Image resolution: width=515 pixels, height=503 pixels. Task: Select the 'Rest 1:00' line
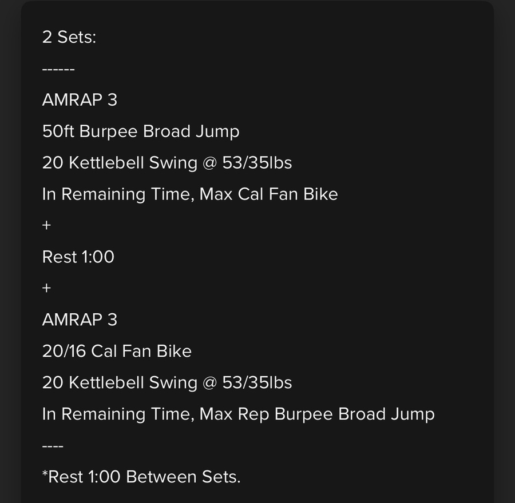pyautogui.click(x=78, y=257)
